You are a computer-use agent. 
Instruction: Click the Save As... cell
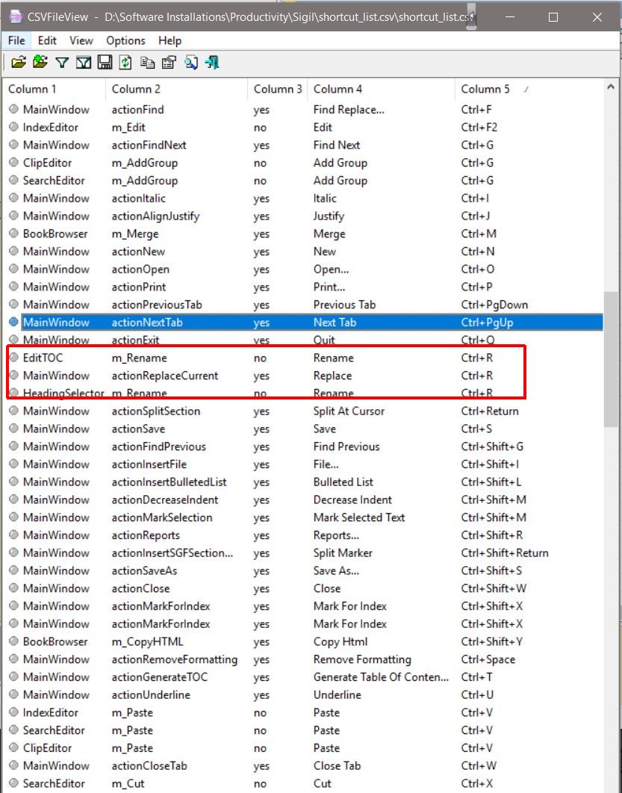click(336, 570)
